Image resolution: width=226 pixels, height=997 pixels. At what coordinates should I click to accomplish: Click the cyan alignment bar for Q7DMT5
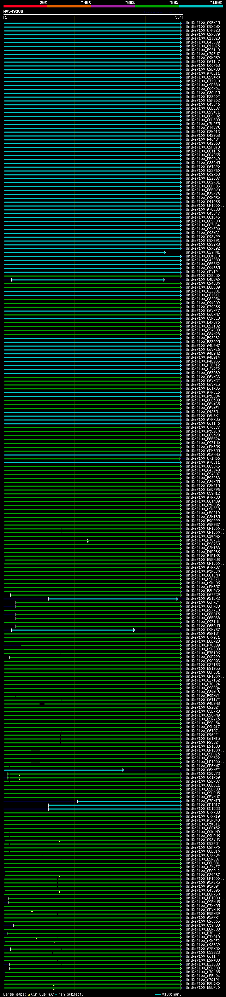129,801
